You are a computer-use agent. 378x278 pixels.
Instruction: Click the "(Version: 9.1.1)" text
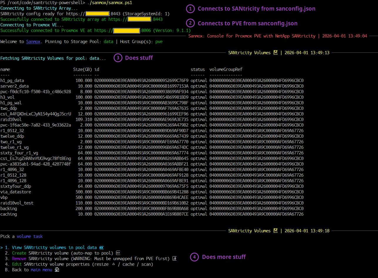coord(172,30)
